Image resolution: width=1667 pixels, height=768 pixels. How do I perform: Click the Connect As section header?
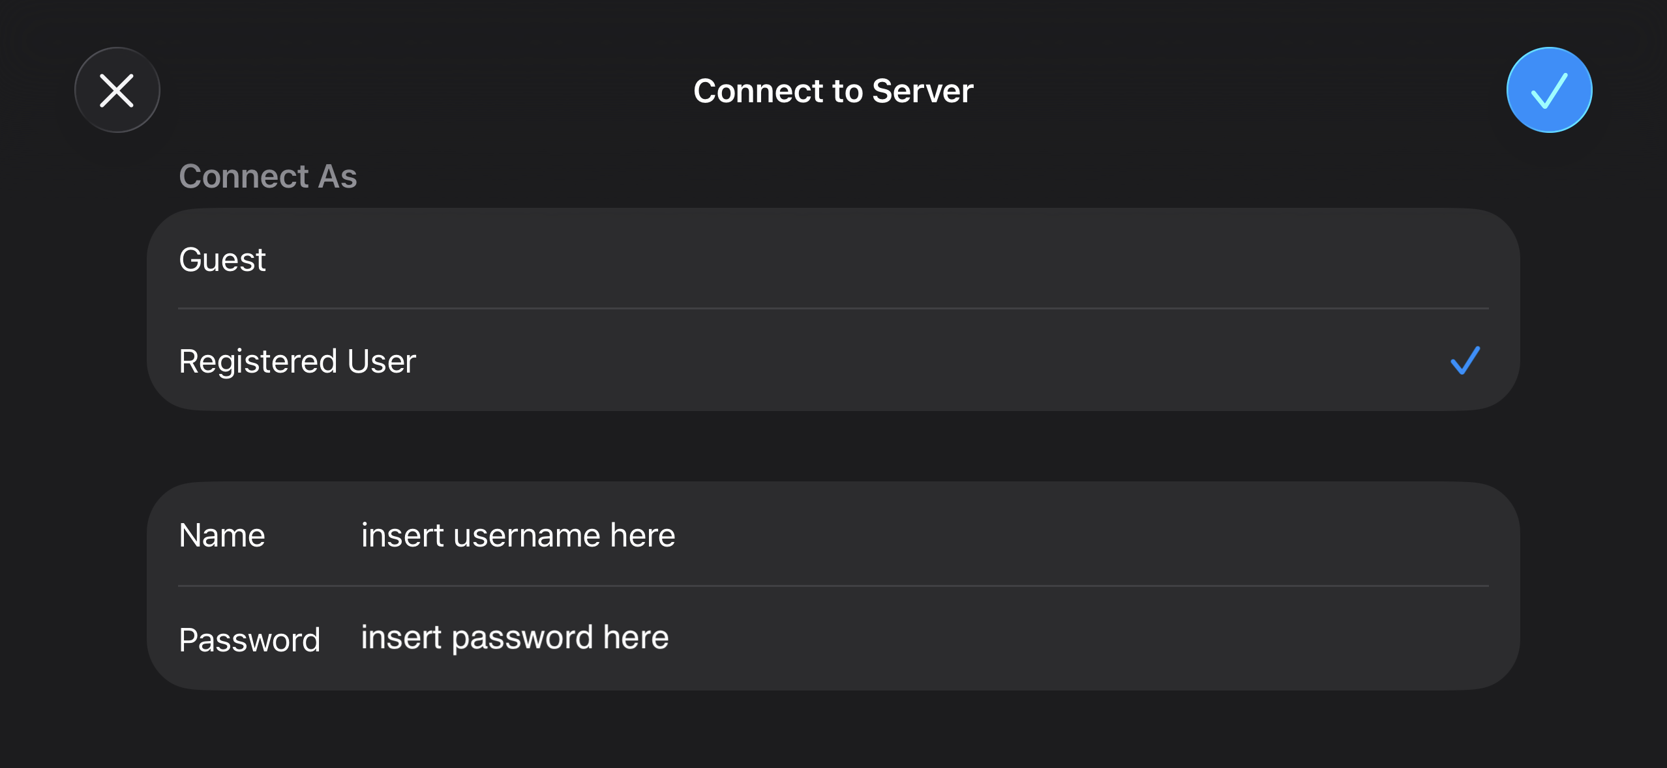[x=267, y=176]
